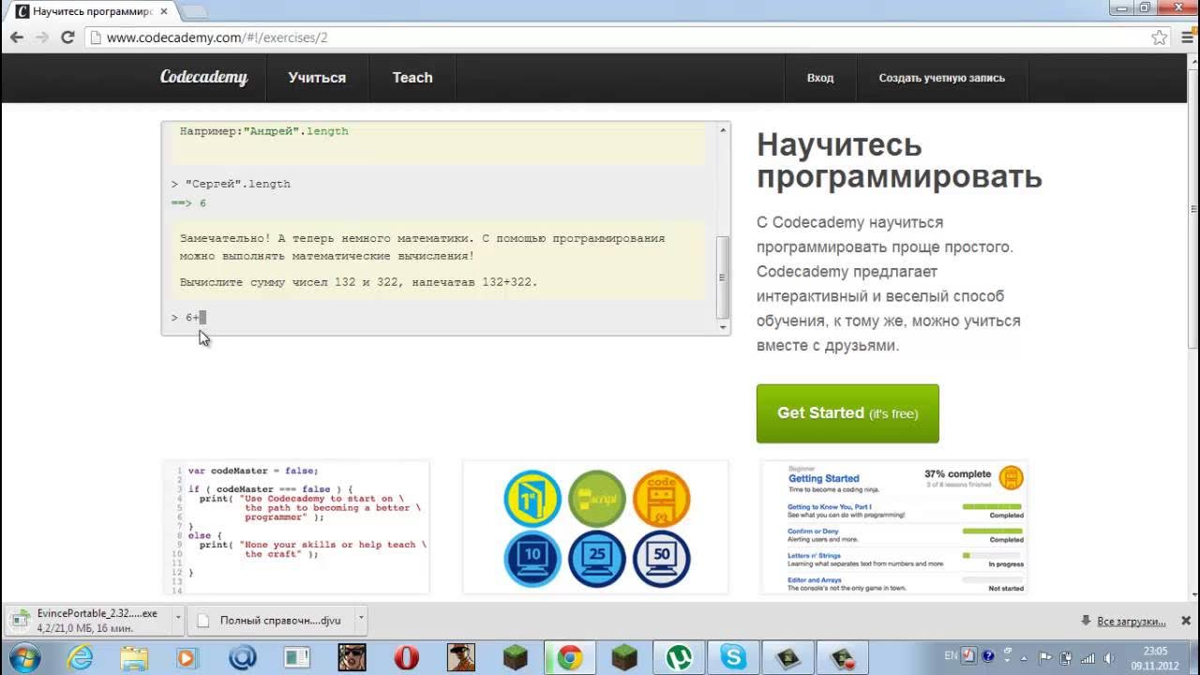Viewport: 1200px width, 675px height.
Task: Expand the djvu download options arrow
Action: point(361,620)
